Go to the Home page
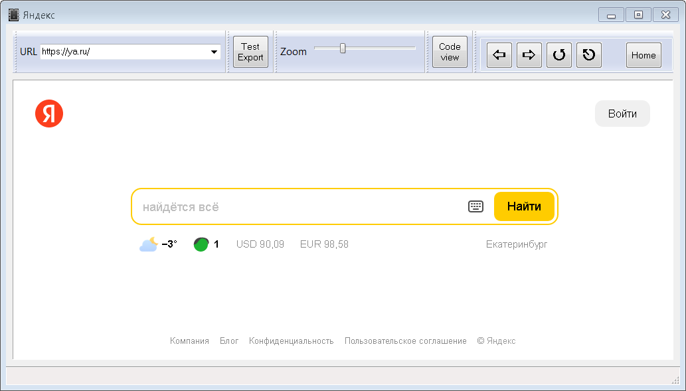The image size is (686, 391). point(643,55)
